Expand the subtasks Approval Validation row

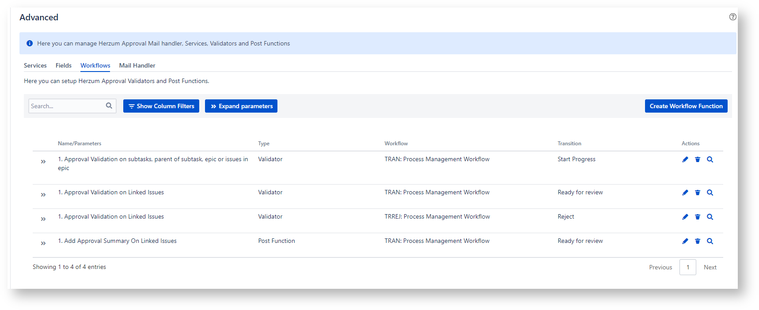coord(43,162)
